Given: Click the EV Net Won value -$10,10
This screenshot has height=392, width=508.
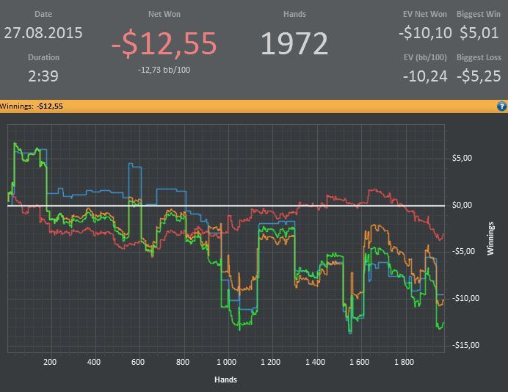Looking at the screenshot, I should tap(425, 33).
